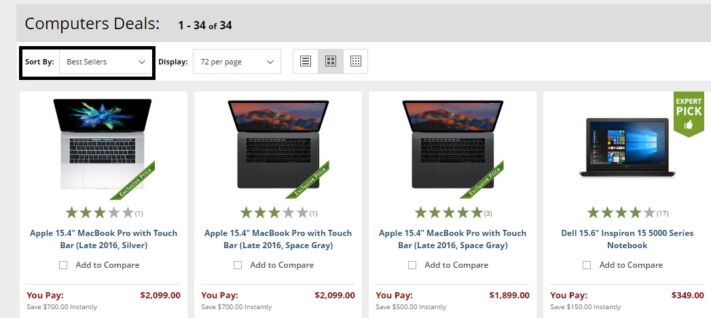Open Dell 15.6" Inspiron 15 5000 Series link
The width and height of the screenshot is (711, 318).
tap(627, 239)
